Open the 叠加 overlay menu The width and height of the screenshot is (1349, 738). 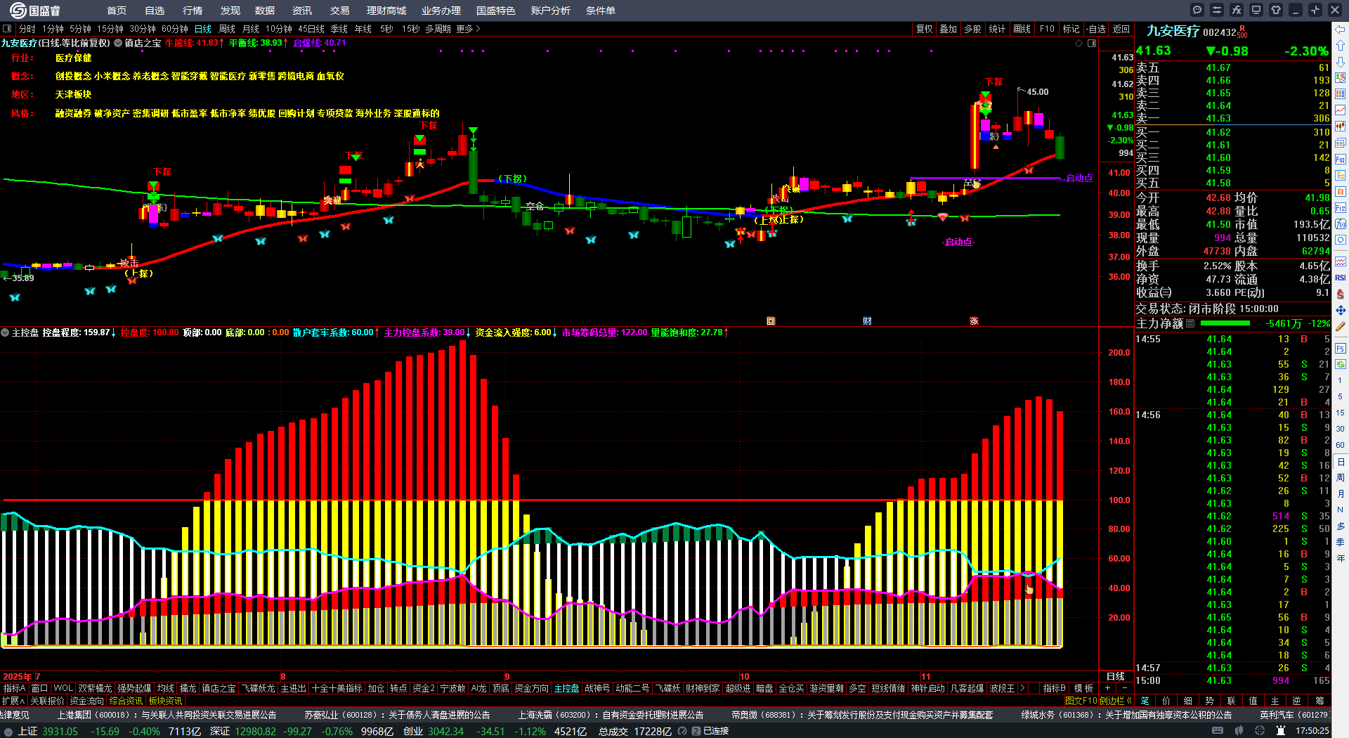click(949, 29)
